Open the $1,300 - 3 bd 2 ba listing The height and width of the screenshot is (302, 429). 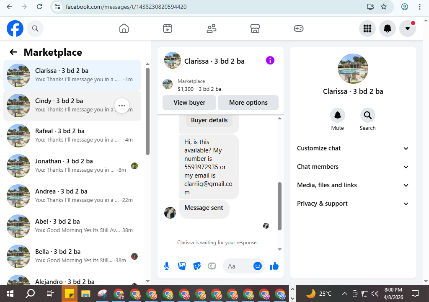tap(199, 89)
